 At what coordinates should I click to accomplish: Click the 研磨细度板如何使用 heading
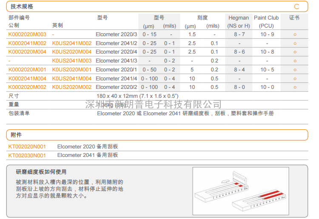[x=41, y=172]
